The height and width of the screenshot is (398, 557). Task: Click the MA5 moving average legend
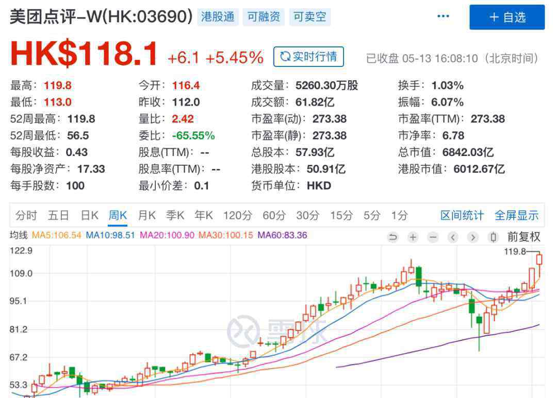coord(57,235)
